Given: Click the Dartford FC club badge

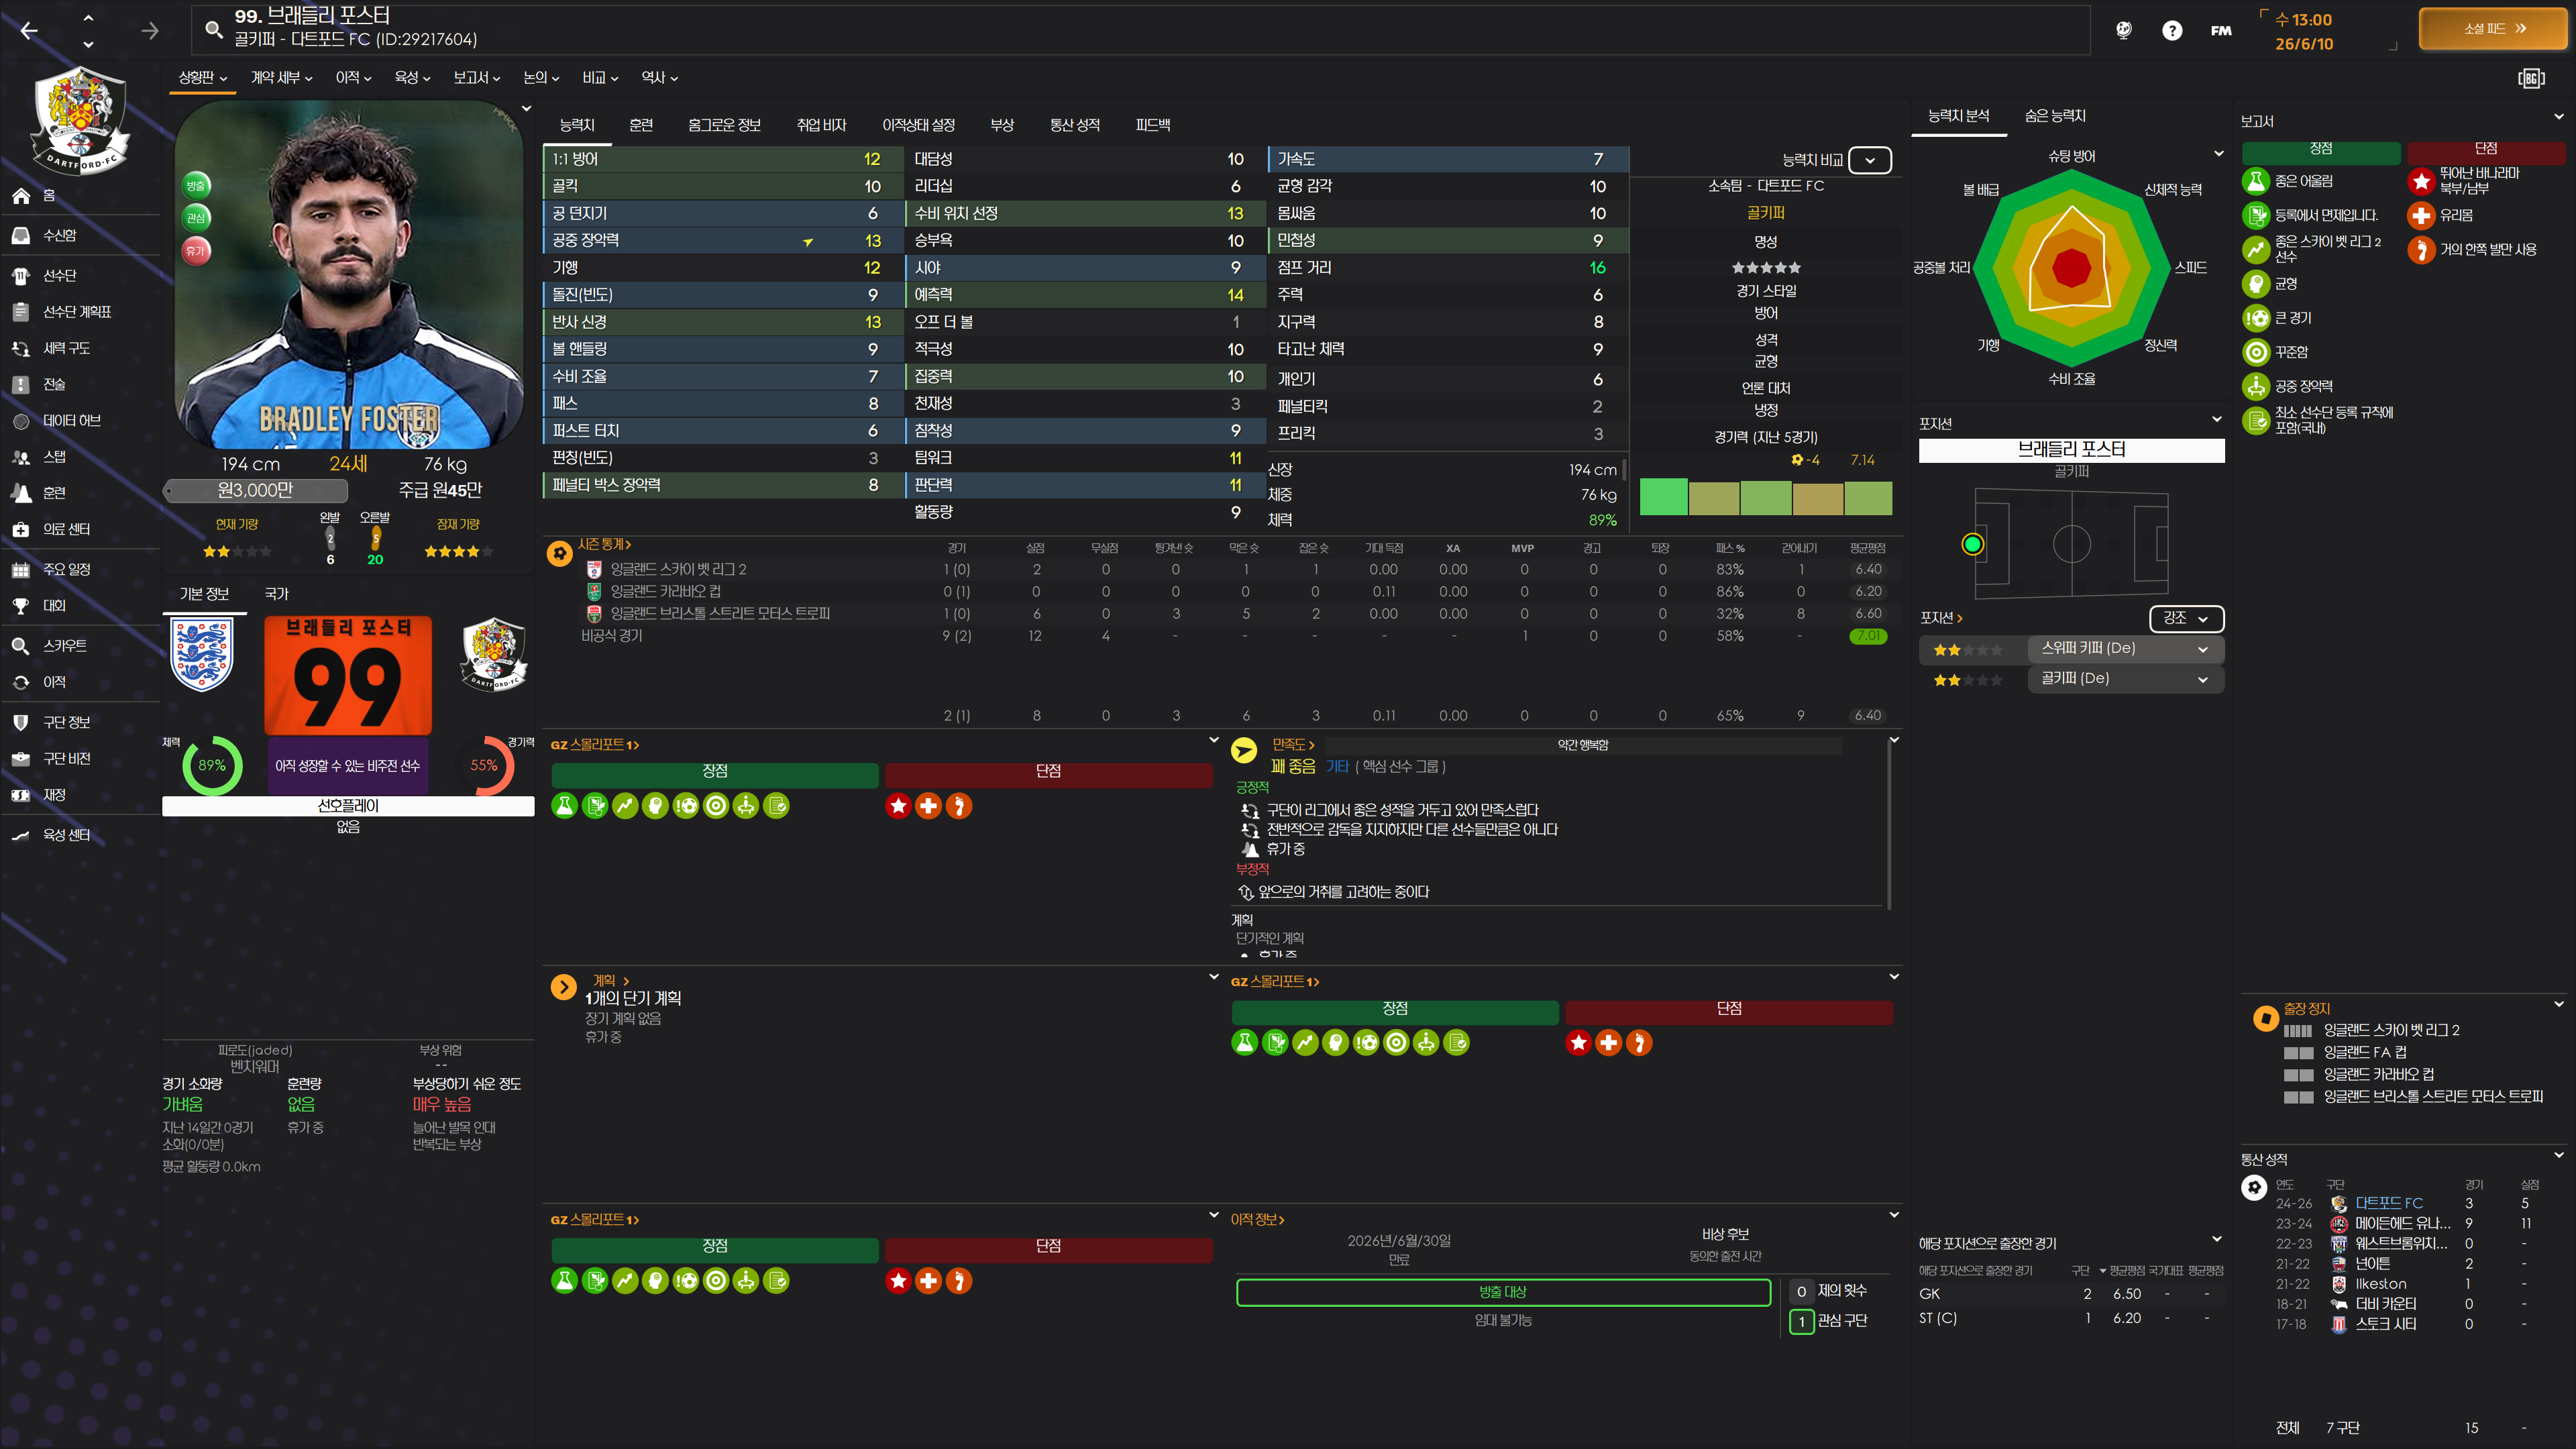Looking at the screenshot, I should (80, 120).
